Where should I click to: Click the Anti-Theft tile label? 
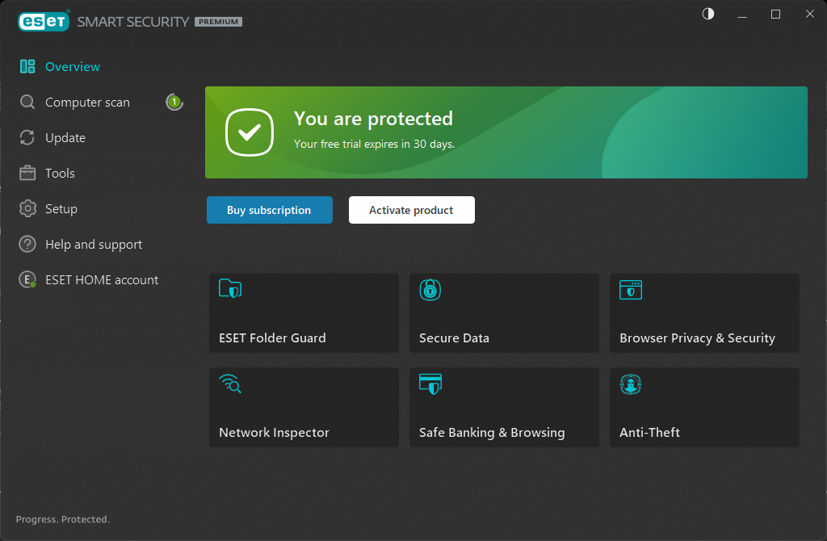click(x=649, y=433)
